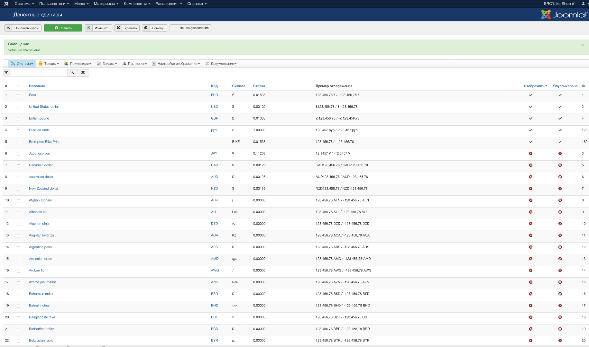Enable display for the Japanese yen row
This screenshot has width=589, height=347.
pyautogui.click(x=531, y=154)
